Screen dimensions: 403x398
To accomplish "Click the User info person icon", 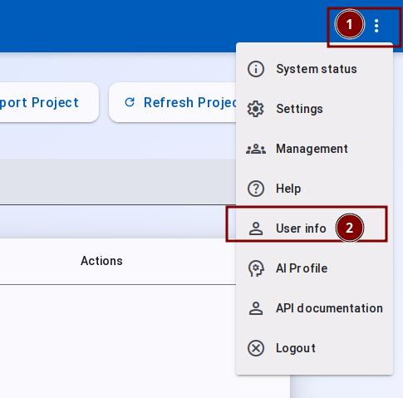I will 256,228.
